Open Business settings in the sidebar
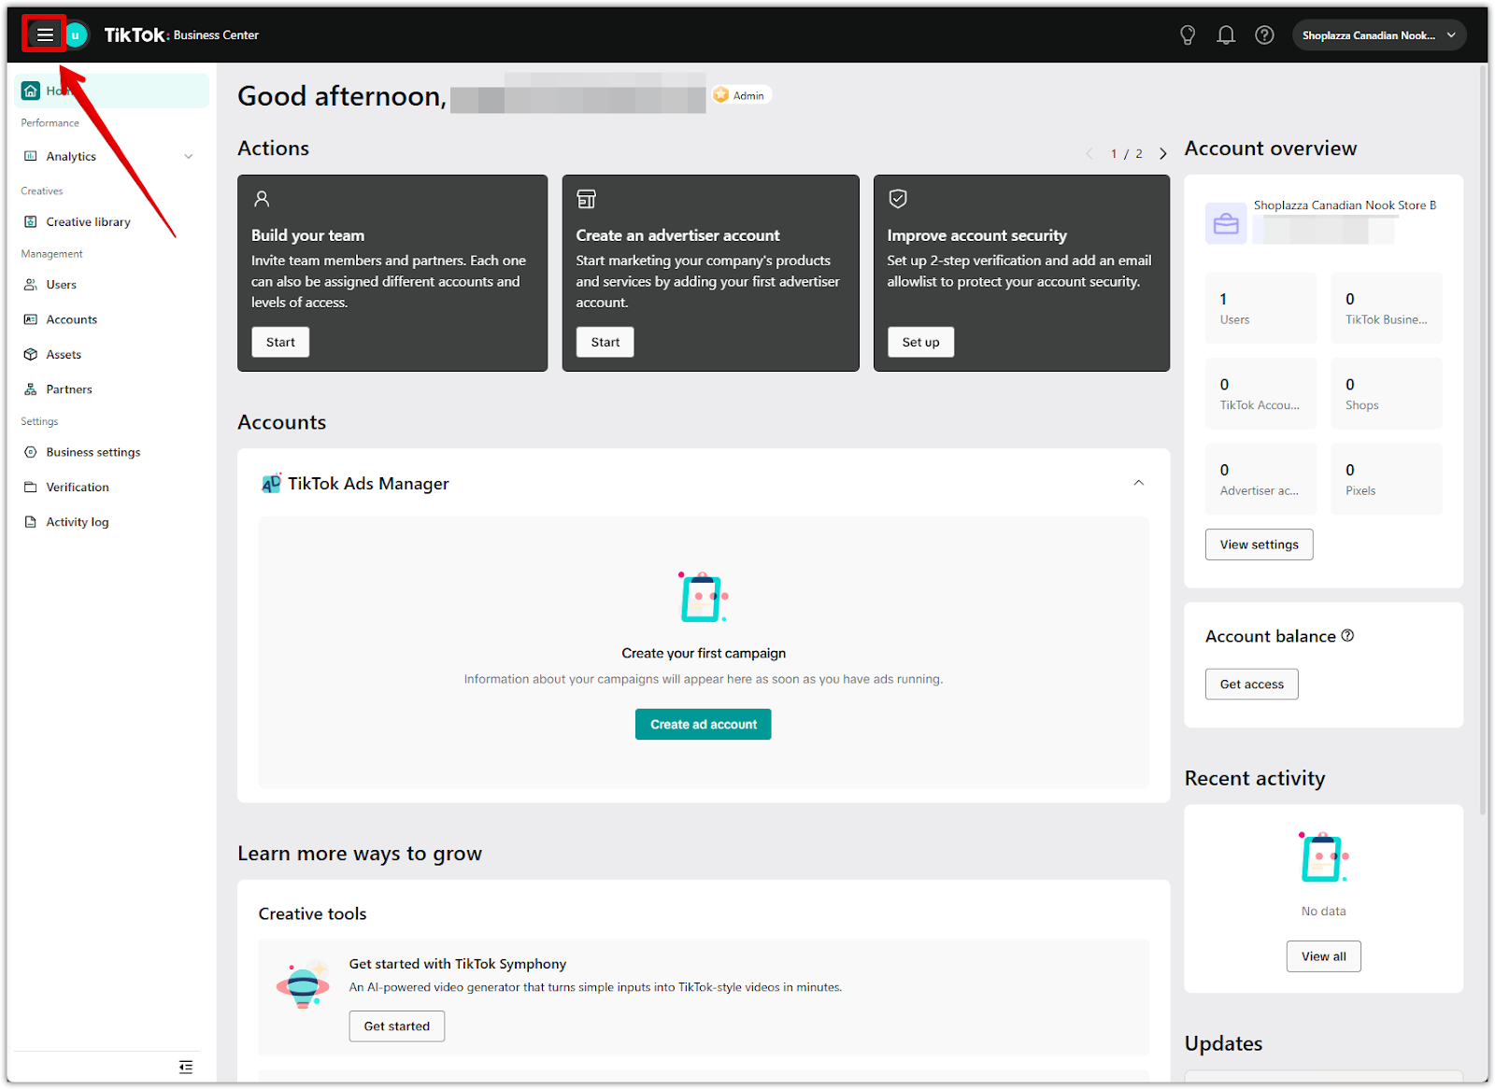 [111, 452]
